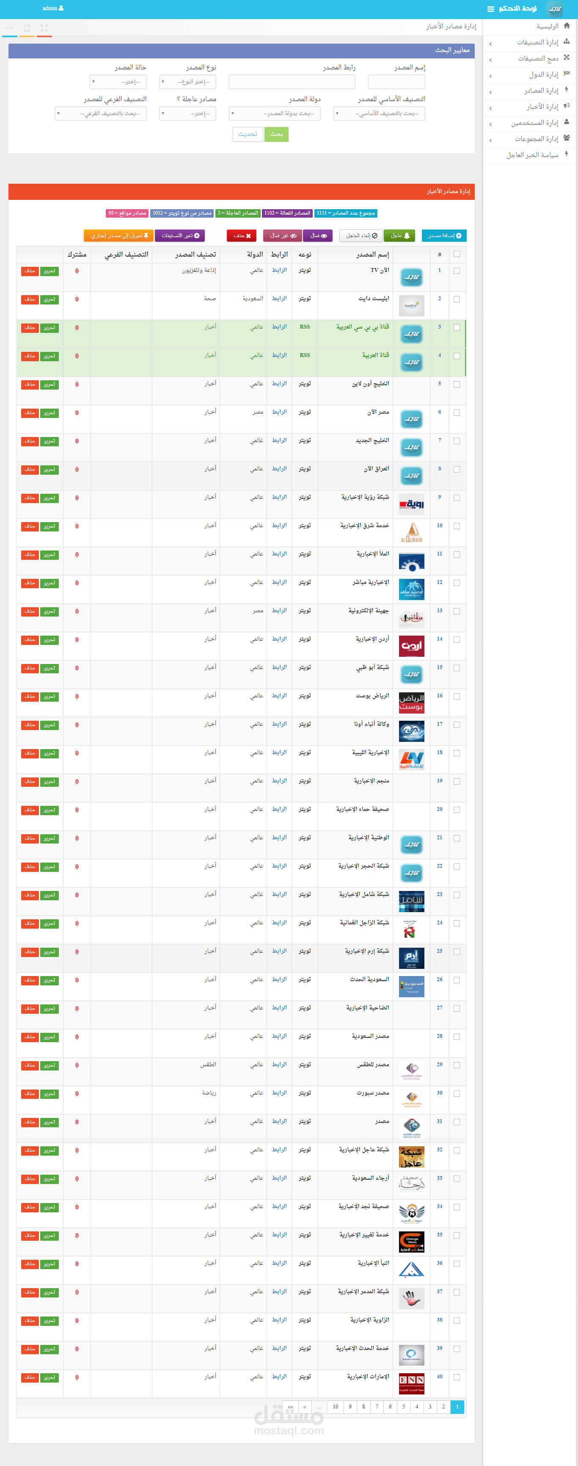
Task: Jump to last page with «« button
Action: pos(290,1407)
